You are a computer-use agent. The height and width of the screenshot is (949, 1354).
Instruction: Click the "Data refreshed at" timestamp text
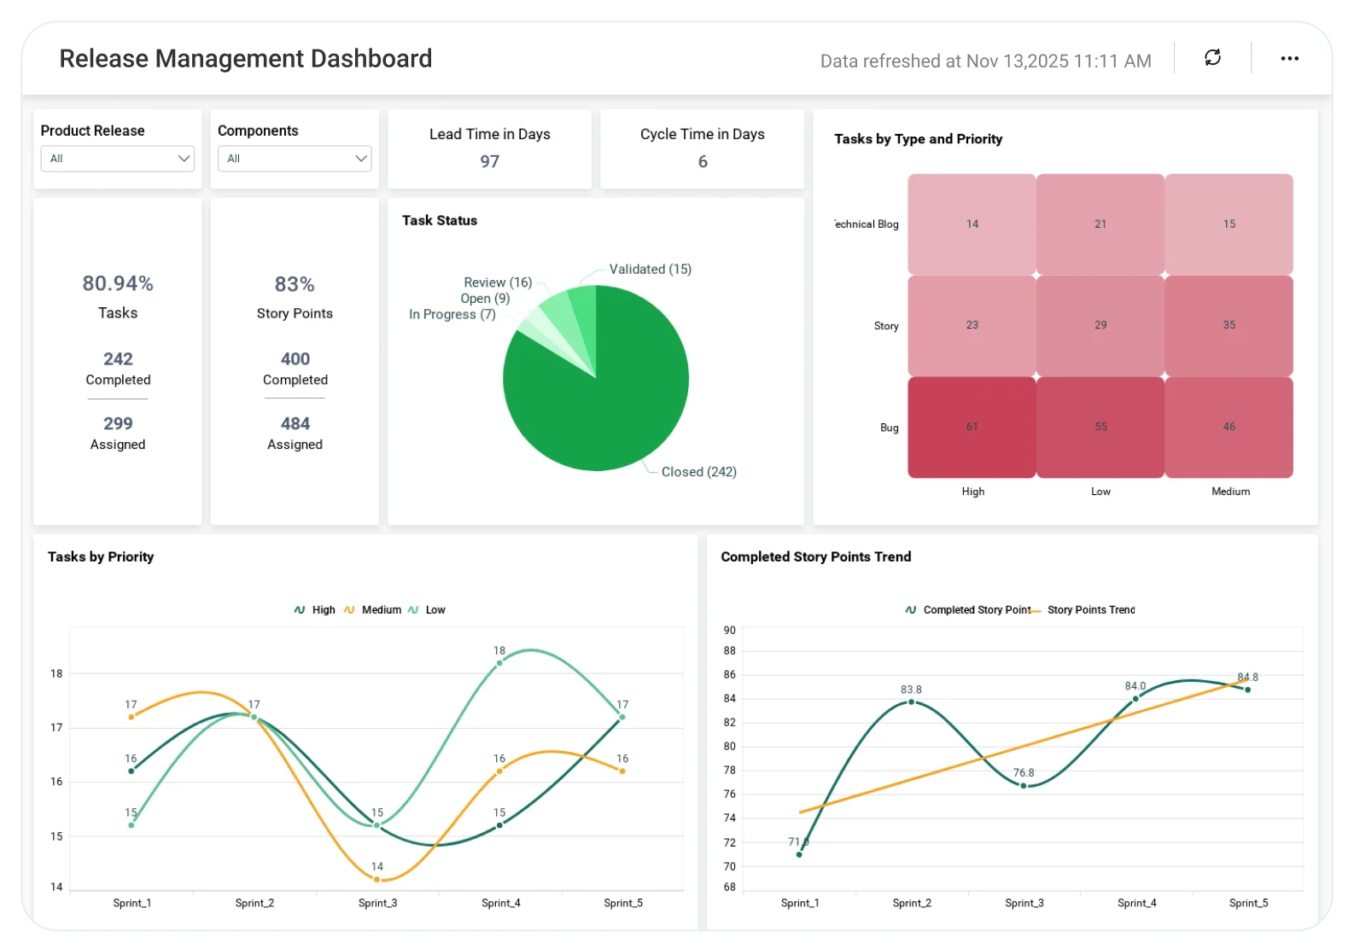click(986, 61)
